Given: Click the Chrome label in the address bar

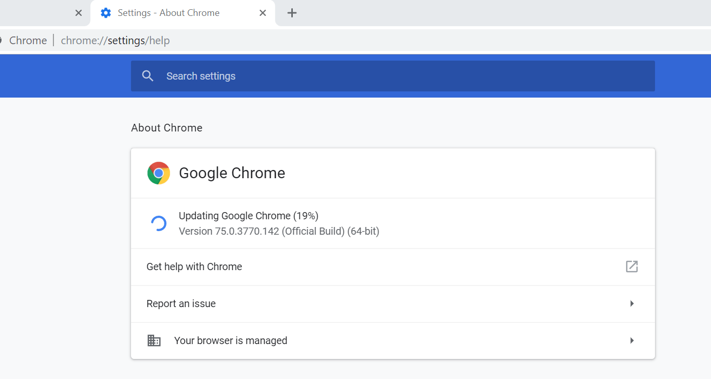Looking at the screenshot, I should [x=28, y=41].
